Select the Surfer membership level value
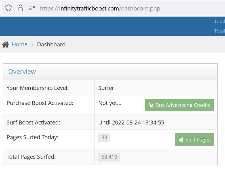 106,88
